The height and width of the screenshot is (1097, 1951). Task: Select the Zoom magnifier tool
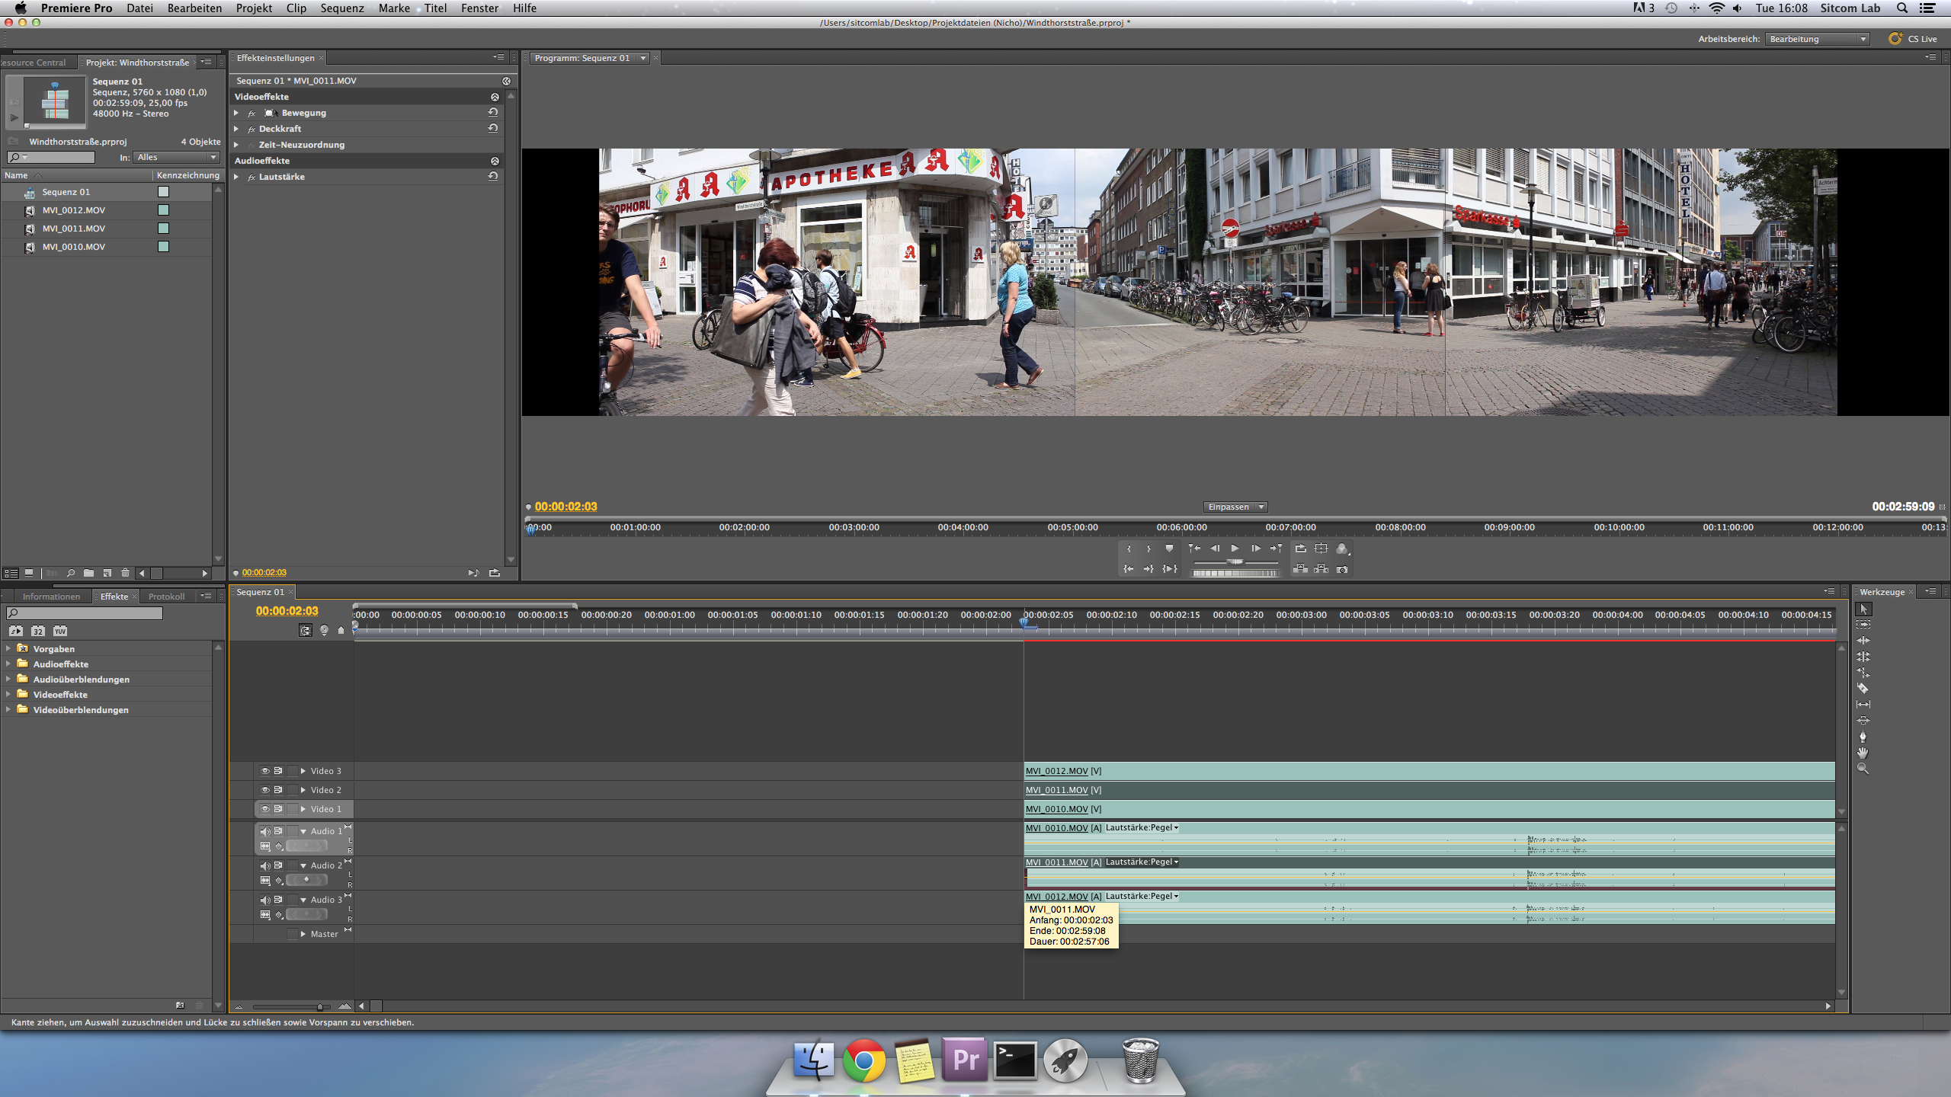pos(1863,769)
